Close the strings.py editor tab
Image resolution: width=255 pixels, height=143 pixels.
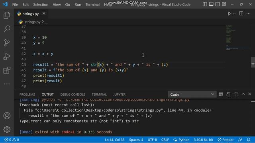(x=44, y=14)
